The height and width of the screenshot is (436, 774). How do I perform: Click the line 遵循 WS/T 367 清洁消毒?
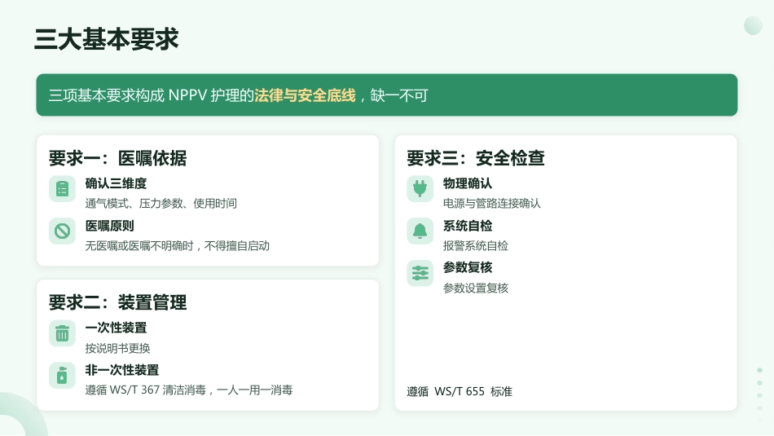point(146,390)
